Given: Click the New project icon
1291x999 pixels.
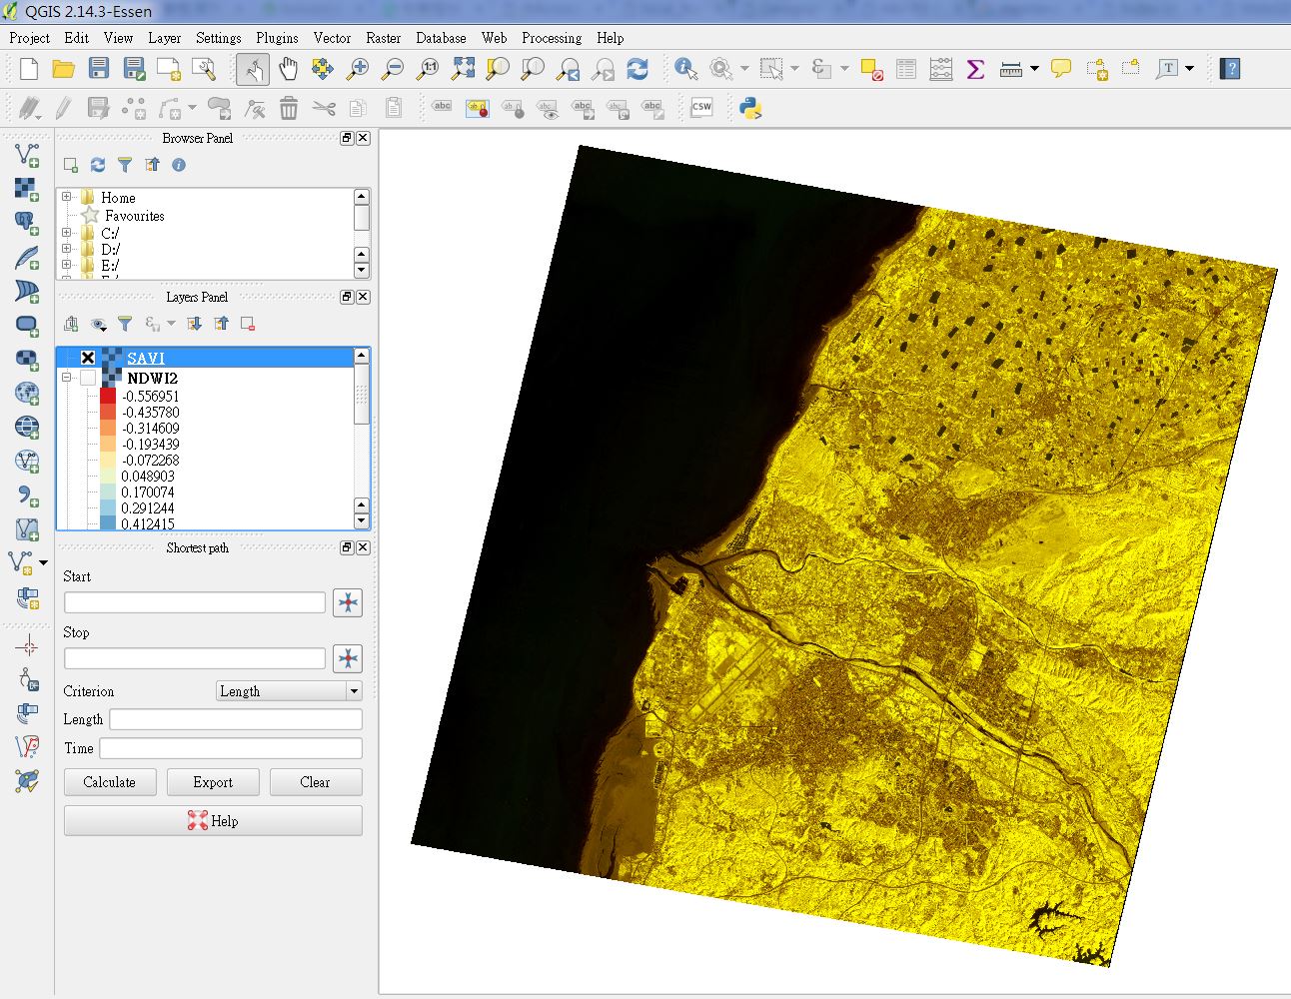Looking at the screenshot, I should point(29,69).
